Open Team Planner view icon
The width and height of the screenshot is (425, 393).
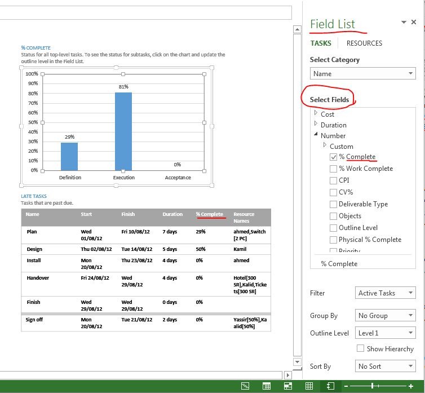288,386
